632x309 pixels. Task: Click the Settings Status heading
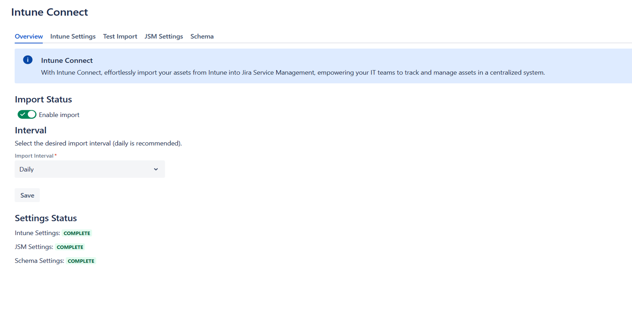coord(46,218)
